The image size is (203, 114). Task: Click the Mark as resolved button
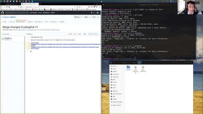pyautogui.click(x=93, y=34)
